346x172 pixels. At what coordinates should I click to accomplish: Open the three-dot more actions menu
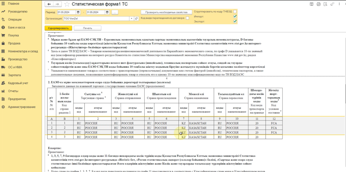pyautogui.click(x=338, y=4)
